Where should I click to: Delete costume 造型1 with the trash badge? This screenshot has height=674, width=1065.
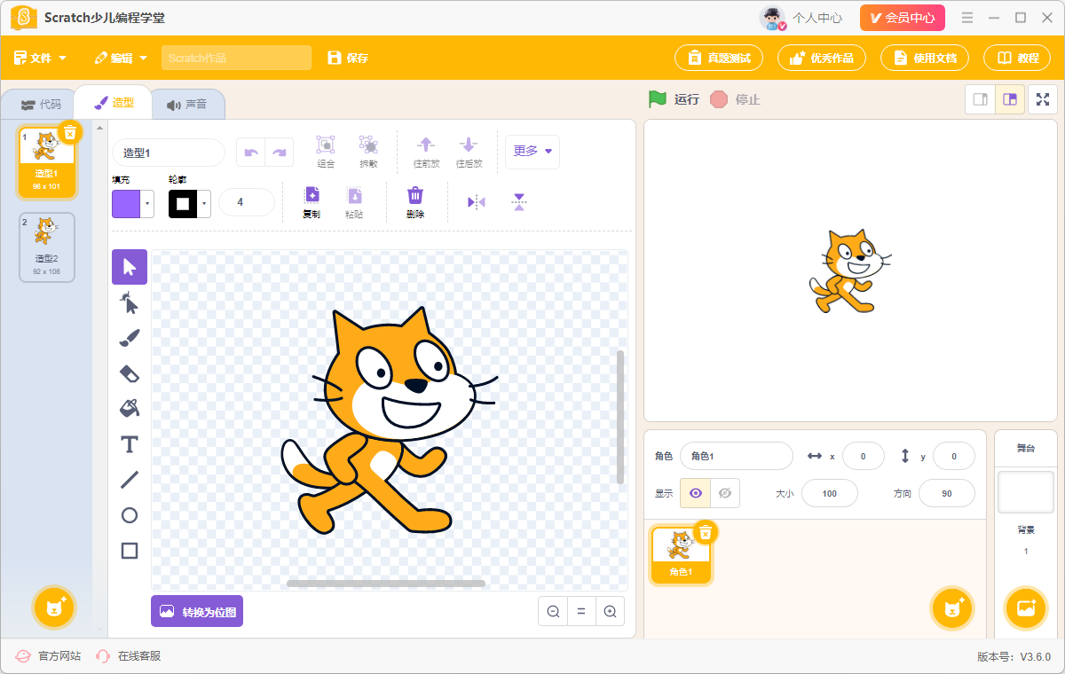71,133
